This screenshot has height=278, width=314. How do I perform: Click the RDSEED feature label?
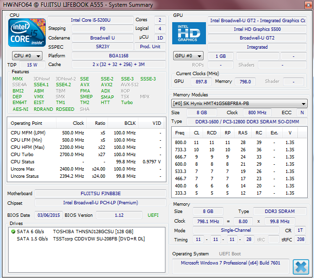(x=65, y=109)
